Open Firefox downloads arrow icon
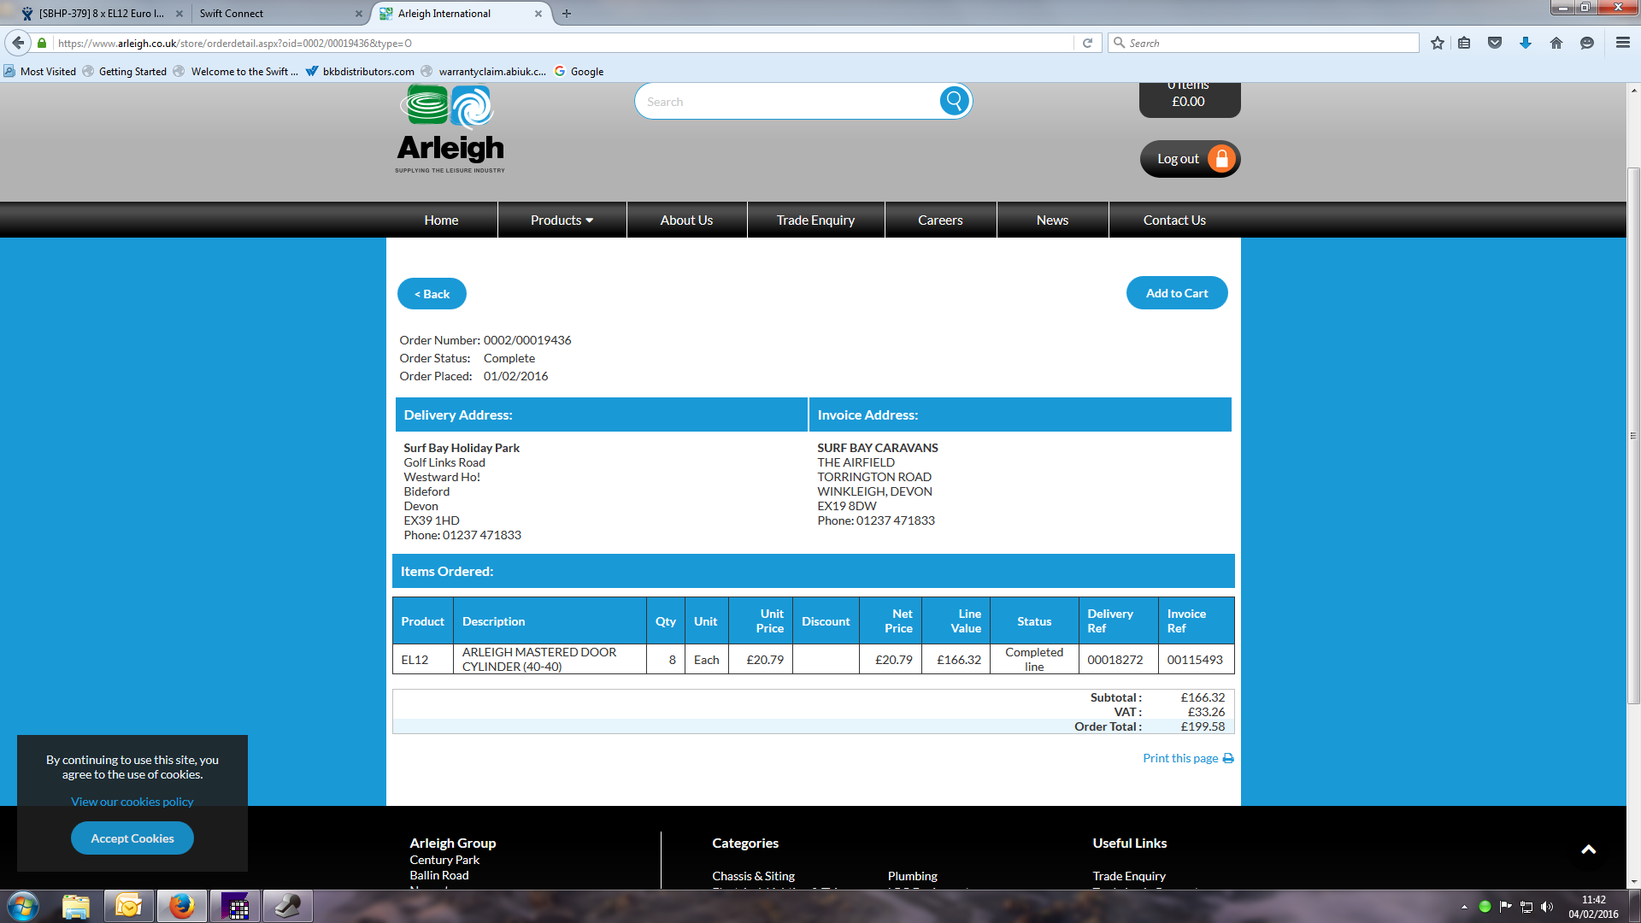Viewport: 1641px width, 923px height. [1526, 43]
